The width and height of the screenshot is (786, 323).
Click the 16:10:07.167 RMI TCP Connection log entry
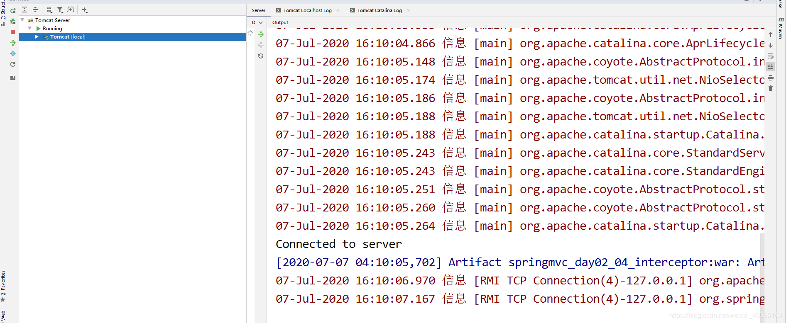tap(520, 299)
